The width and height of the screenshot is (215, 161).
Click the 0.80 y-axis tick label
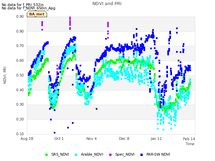click(x=20, y=31)
